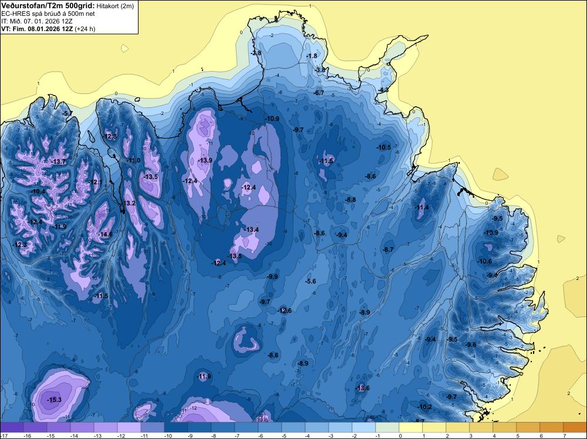Click the -12.1 temperature value on the map
Image resolution: width=587 pixels, height=439 pixels.
click(95, 183)
